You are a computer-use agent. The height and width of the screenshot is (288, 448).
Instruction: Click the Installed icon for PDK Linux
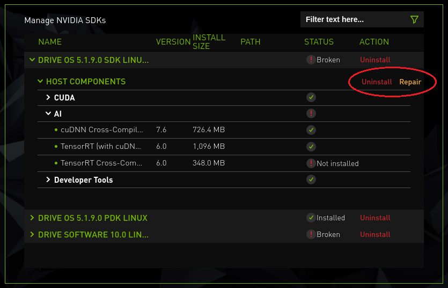pos(311,218)
